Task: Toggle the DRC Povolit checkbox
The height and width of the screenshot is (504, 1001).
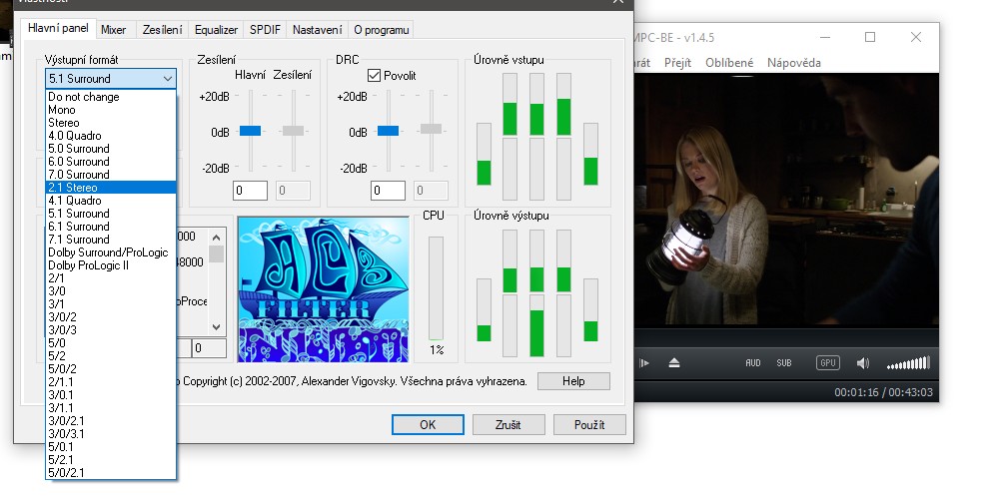Action: coord(375,76)
